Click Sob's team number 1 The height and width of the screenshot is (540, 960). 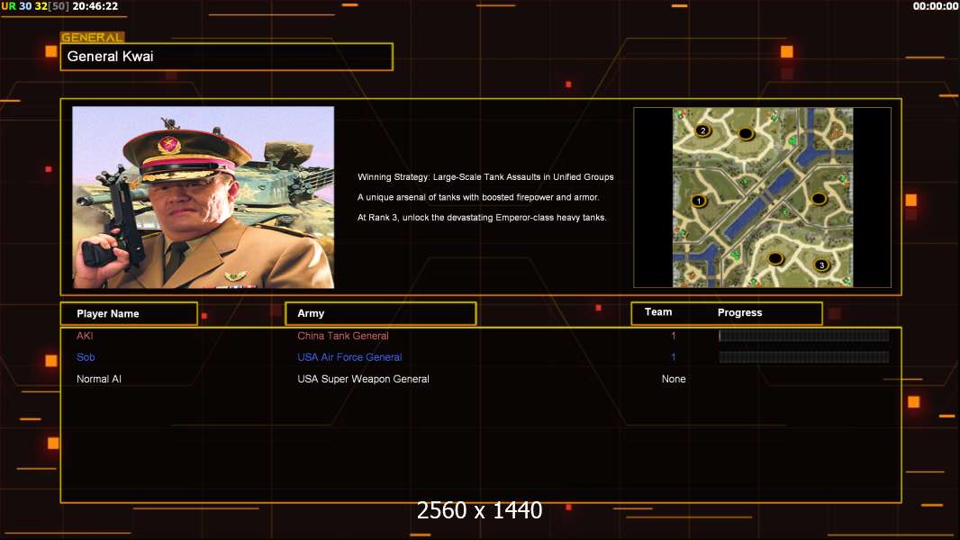(674, 357)
